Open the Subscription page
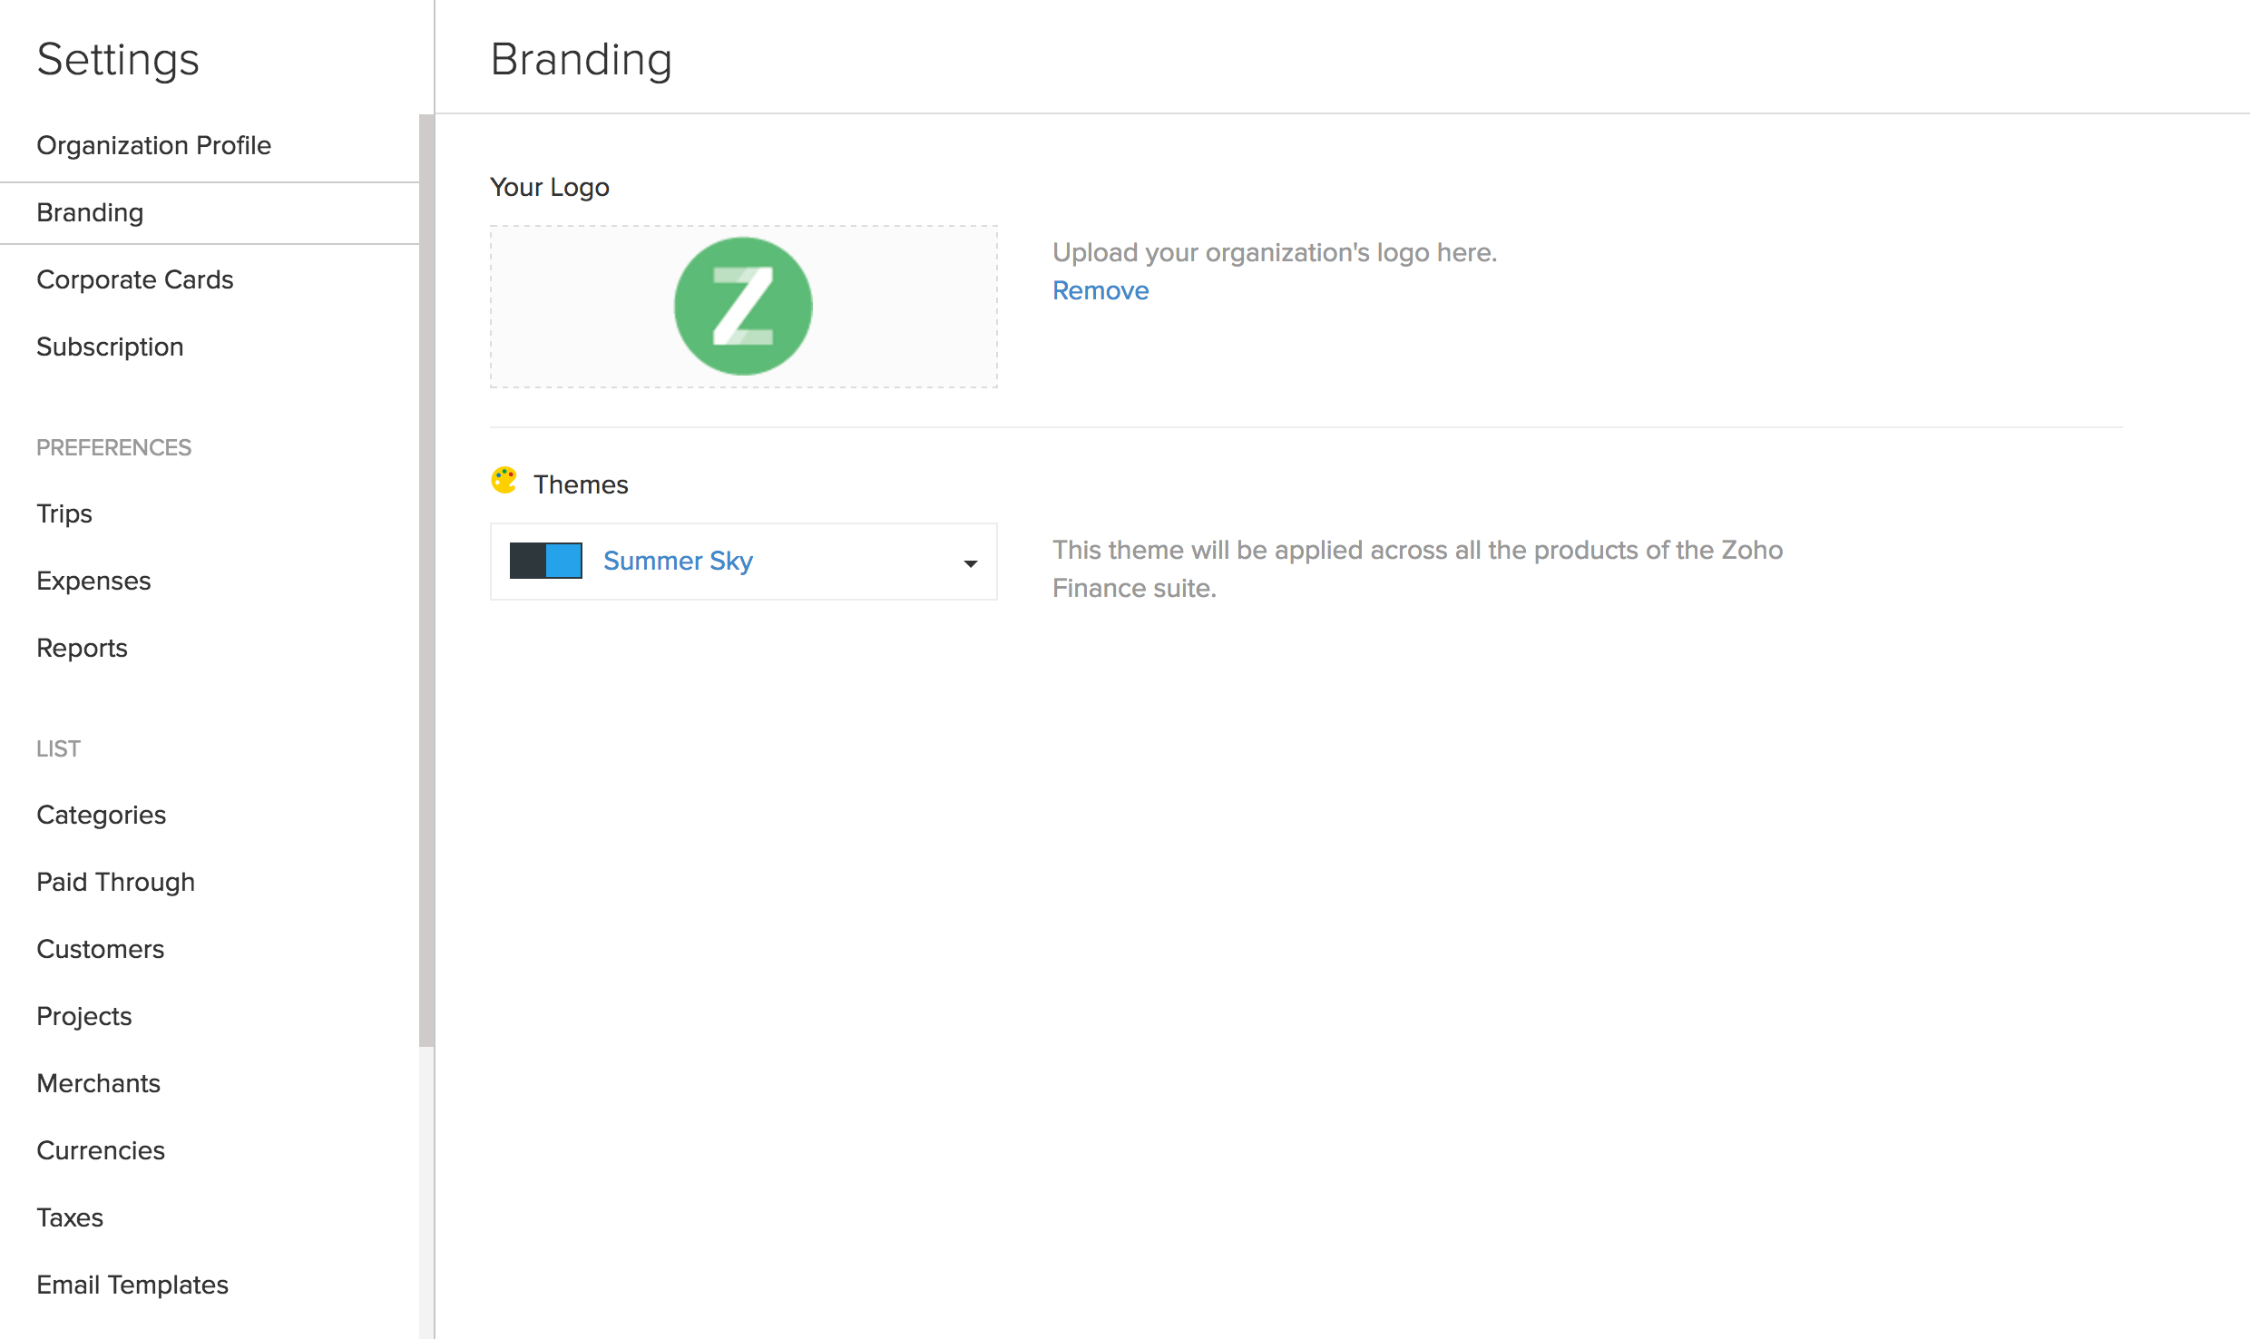The image size is (2250, 1339). [110, 347]
